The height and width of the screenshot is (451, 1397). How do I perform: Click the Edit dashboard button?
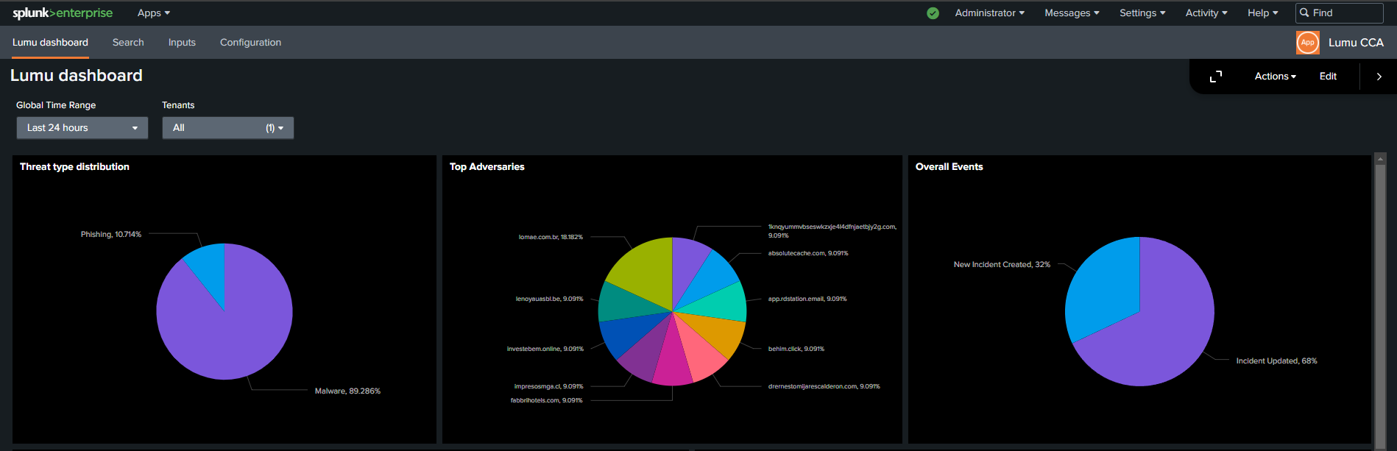point(1328,77)
